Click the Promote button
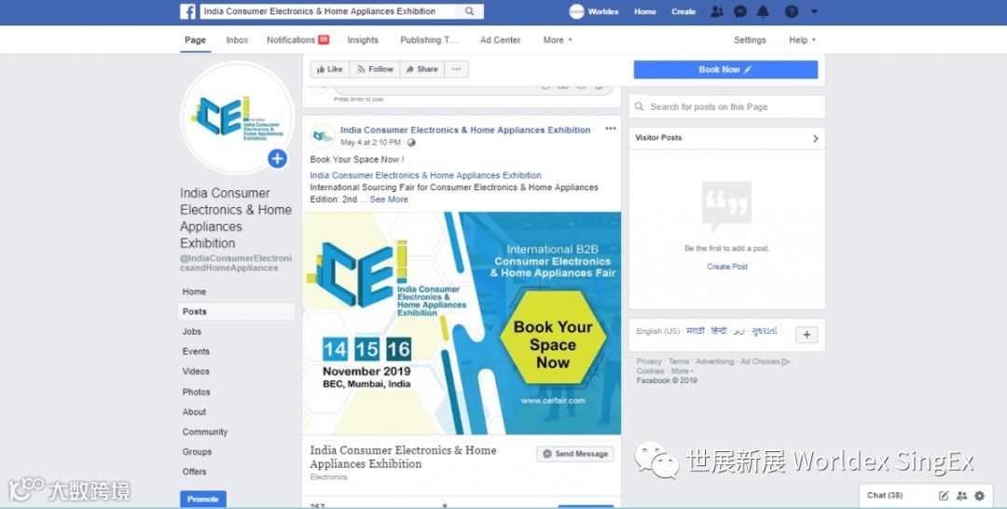 203,499
